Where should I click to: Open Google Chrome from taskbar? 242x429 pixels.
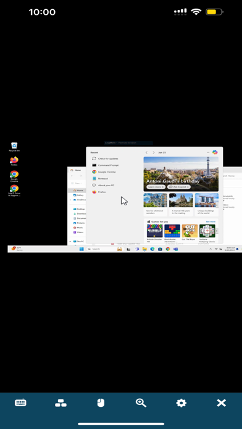click(168, 249)
